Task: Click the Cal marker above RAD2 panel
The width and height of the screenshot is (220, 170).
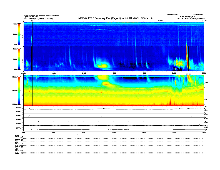Action: [x=32, y=21]
